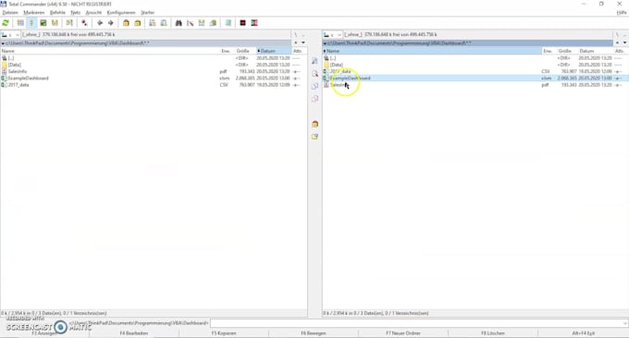This screenshot has width=629, height=338.
Task: Click Alt+F4 Exit button
Action: [x=584, y=333]
